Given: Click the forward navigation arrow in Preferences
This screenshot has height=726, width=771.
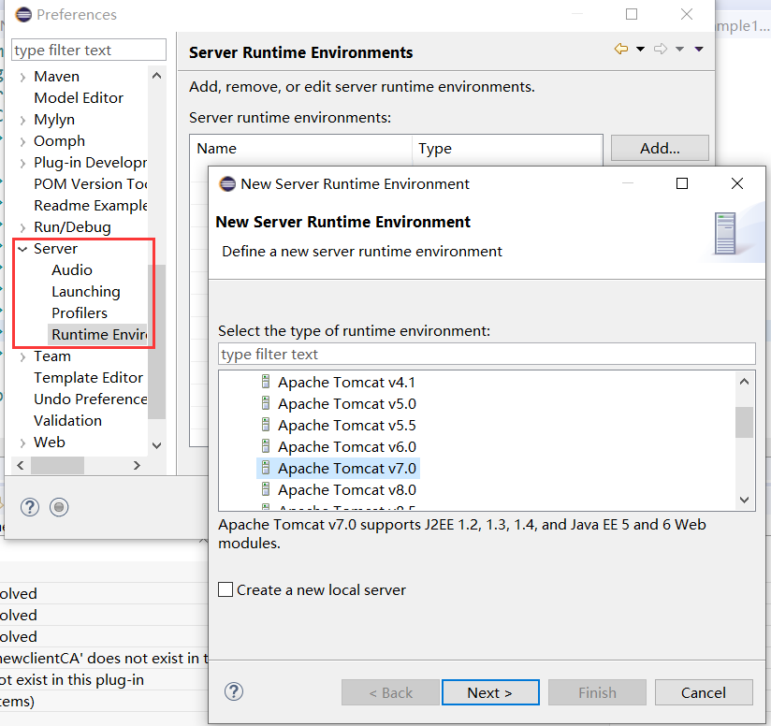Looking at the screenshot, I should click(x=661, y=50).
